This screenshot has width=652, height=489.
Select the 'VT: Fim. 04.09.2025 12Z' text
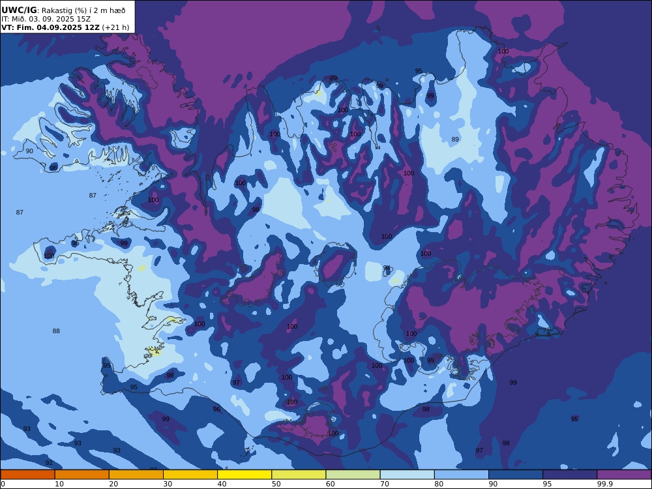[x=50, y=27]
